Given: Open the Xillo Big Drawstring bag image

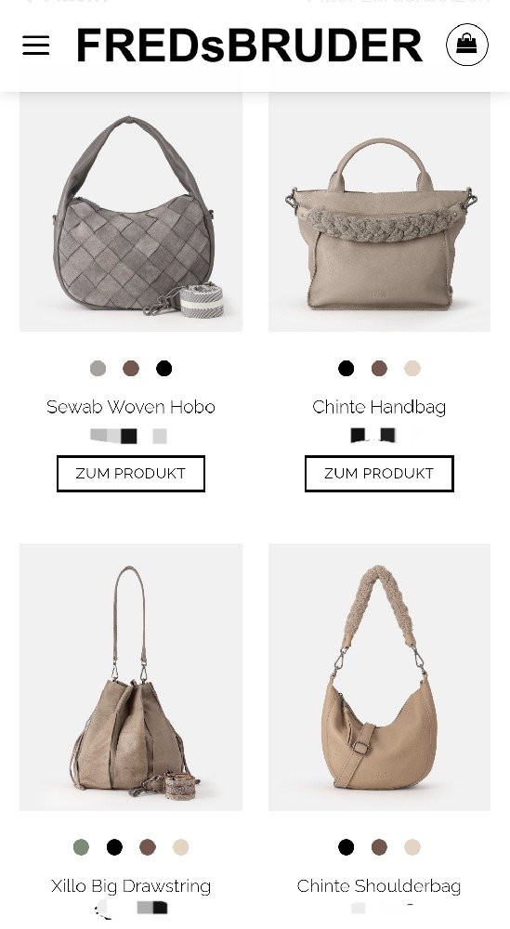Looking at the screenshot, I should click(x=131, y=677).
